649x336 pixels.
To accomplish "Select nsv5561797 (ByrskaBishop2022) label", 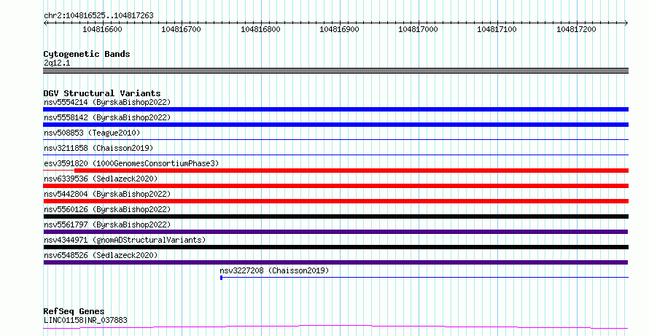I will (107, 224).
